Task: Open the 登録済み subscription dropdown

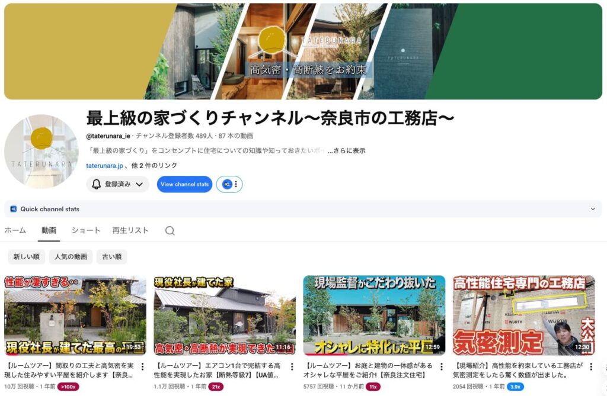Action: (118, 185)
